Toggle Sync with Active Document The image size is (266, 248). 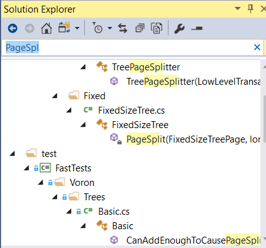123,28
